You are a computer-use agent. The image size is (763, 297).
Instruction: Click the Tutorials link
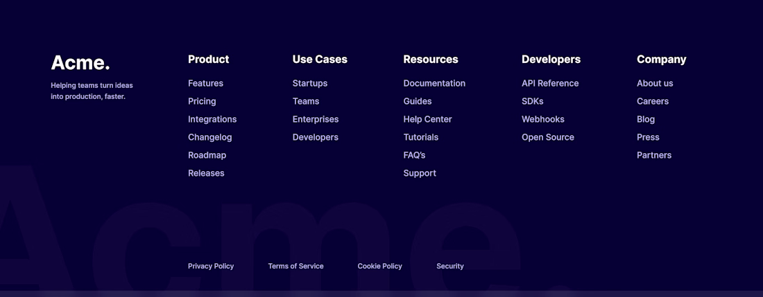pos(420,137)
